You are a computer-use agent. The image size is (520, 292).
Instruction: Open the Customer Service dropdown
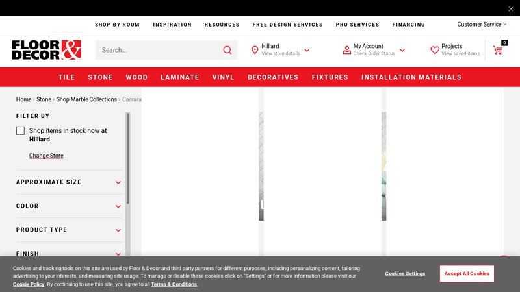[x=482, y=25]
